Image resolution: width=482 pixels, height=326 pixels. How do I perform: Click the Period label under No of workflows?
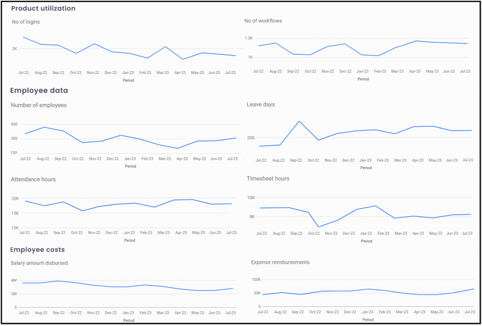pos(363,79)
